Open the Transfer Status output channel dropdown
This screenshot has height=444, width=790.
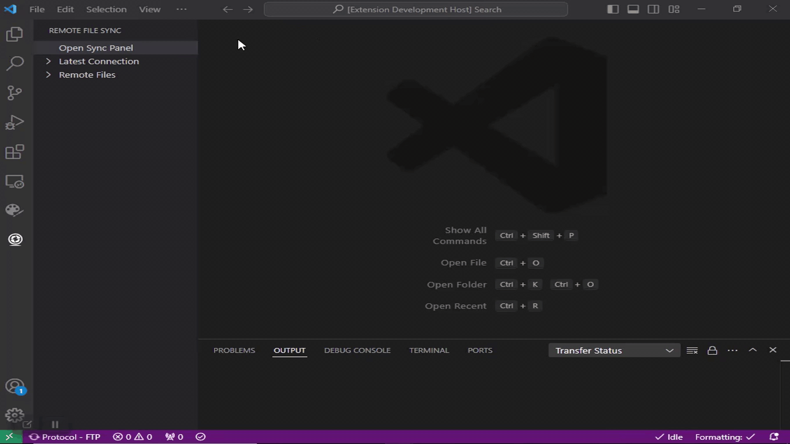click(614, 350)
